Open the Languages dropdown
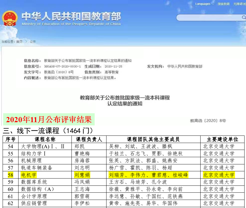Screen dimensions: 246x208 click(203, 4)
